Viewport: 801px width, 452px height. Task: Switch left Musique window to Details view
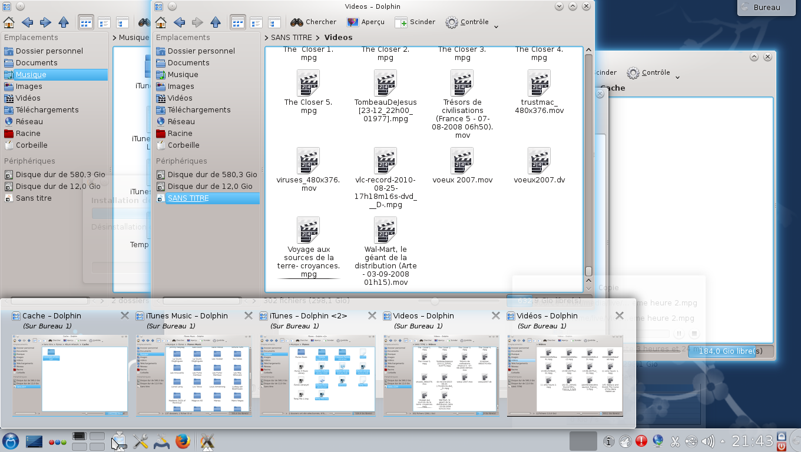coord(104,22)
